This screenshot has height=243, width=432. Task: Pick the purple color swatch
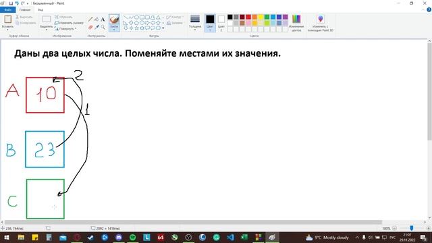pos(285,17)
